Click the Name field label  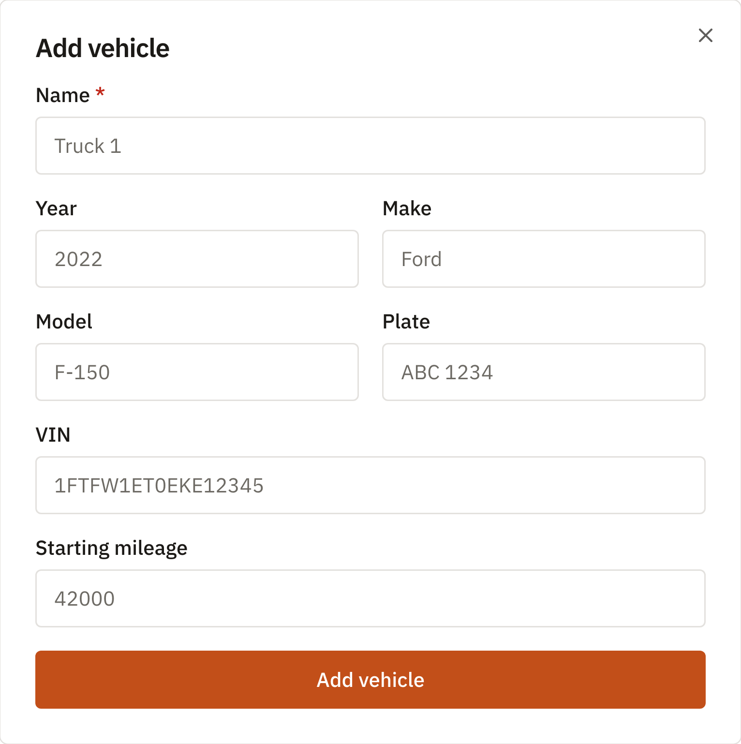coord(63,95)
